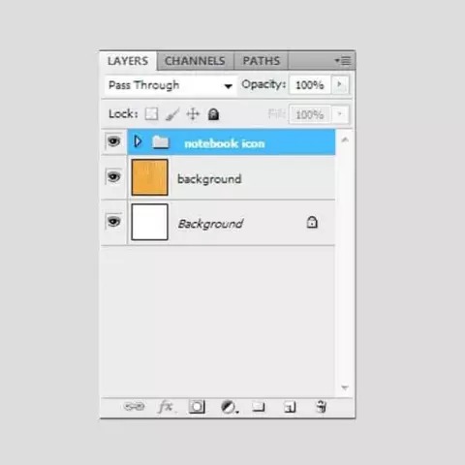Hide the orange background layer

[x=113, y=177]
